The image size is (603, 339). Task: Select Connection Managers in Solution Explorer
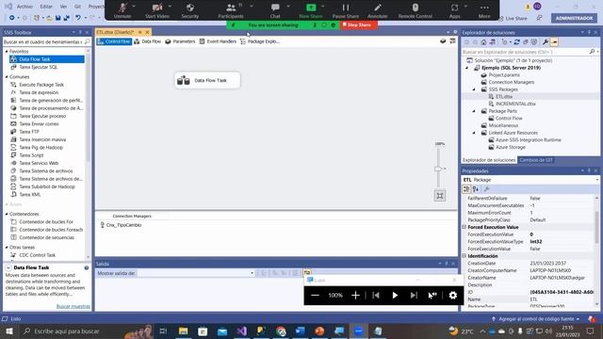pos(511,82)
